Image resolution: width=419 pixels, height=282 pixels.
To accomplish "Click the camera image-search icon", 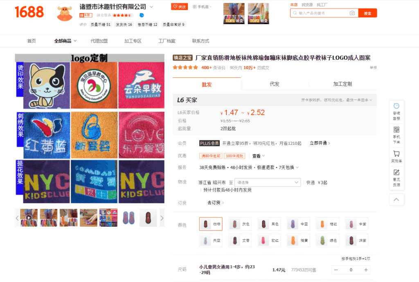I will (352, 13).
